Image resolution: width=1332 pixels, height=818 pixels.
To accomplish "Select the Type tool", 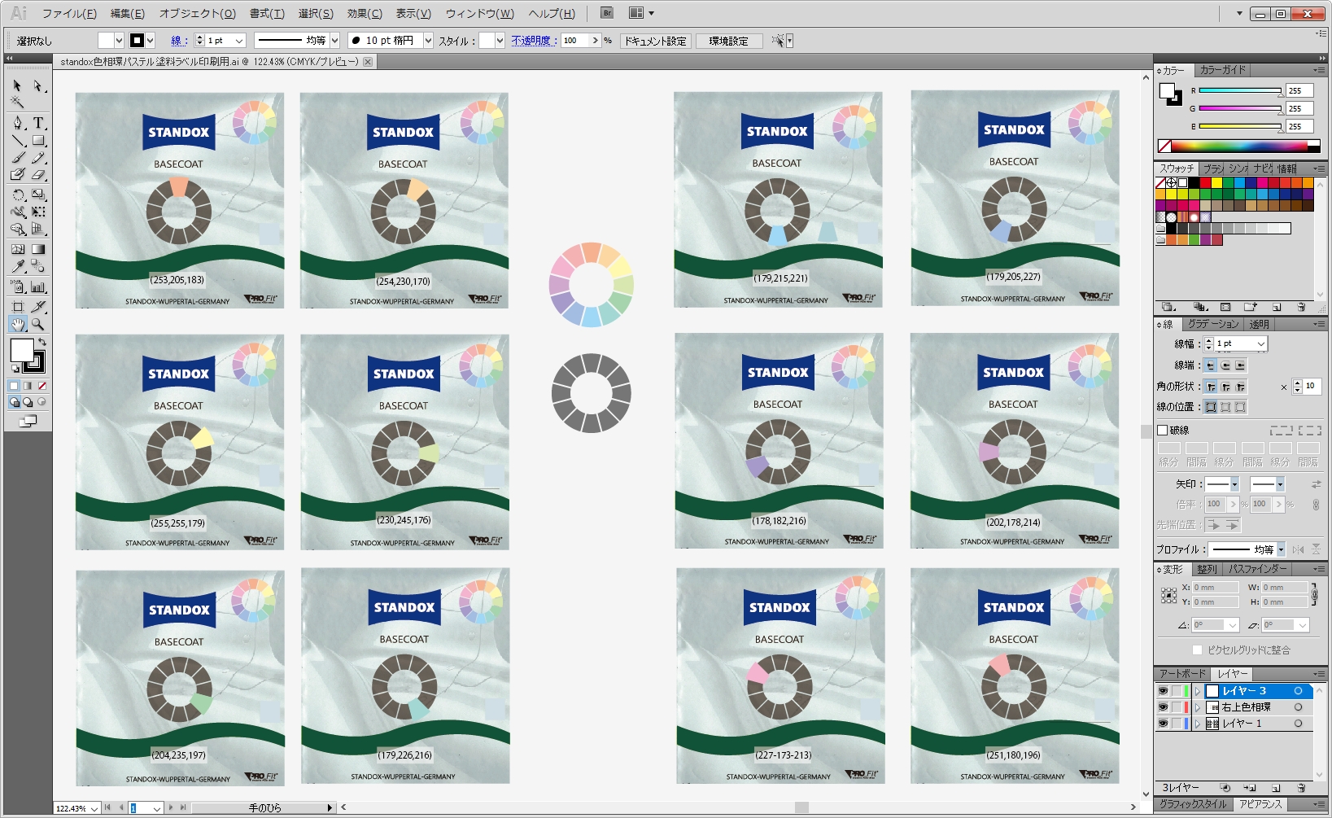I will 37,123.
